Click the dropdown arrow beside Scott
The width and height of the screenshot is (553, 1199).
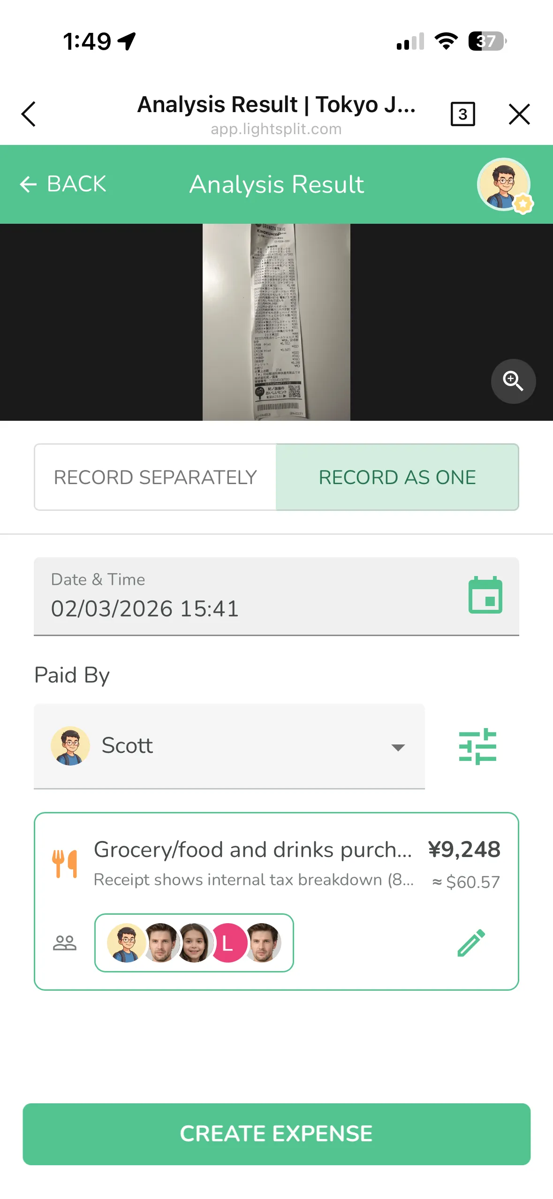[x=398, y=747]
